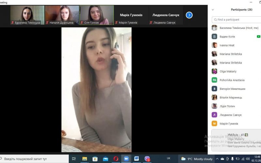Select Olya Гризак video thumbnail

click(x=97, y=15)
